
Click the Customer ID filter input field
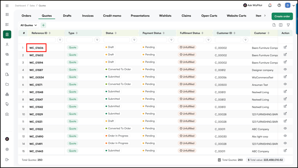click(x=228, y=40)
